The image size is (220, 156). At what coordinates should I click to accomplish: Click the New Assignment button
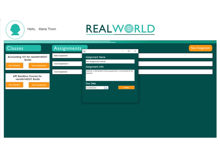[200, 48]
